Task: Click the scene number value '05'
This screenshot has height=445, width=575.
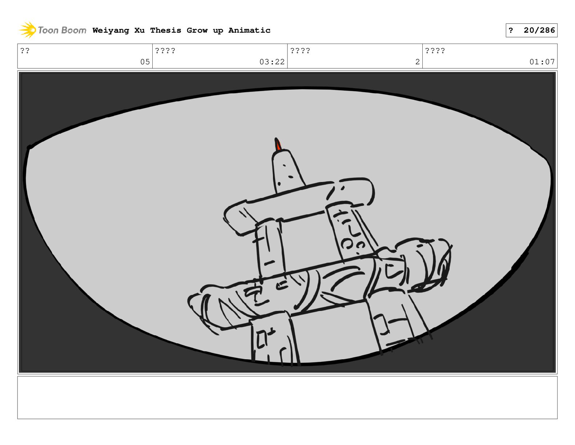Action: (145, 62)
